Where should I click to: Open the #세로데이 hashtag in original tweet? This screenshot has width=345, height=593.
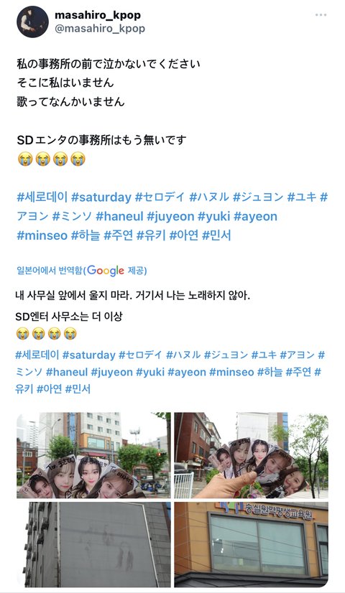click(42, 197)
